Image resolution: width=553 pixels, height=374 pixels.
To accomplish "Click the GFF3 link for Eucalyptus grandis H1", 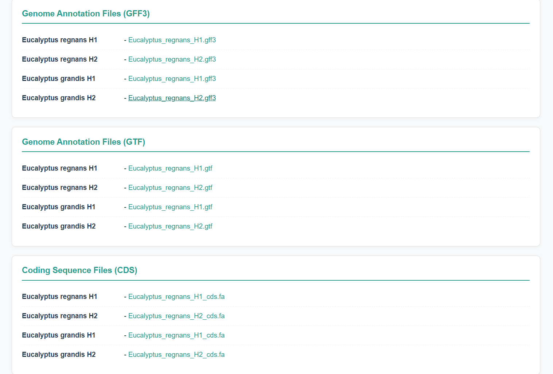I will 172,78.
